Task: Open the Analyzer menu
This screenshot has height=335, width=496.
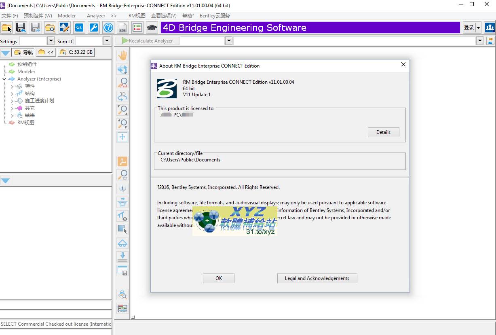Action: click(x=96, y=16)
